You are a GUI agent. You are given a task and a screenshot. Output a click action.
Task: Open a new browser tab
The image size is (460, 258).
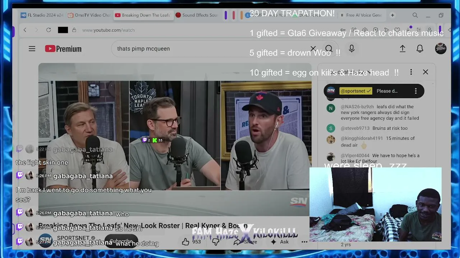coord(392,15)
